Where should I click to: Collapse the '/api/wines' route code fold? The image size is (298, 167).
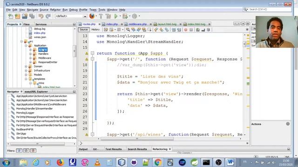(x=92, y=135)
